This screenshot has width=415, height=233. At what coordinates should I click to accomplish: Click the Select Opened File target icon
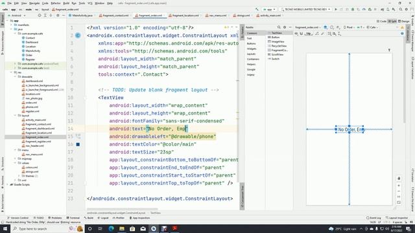point(40,16)
